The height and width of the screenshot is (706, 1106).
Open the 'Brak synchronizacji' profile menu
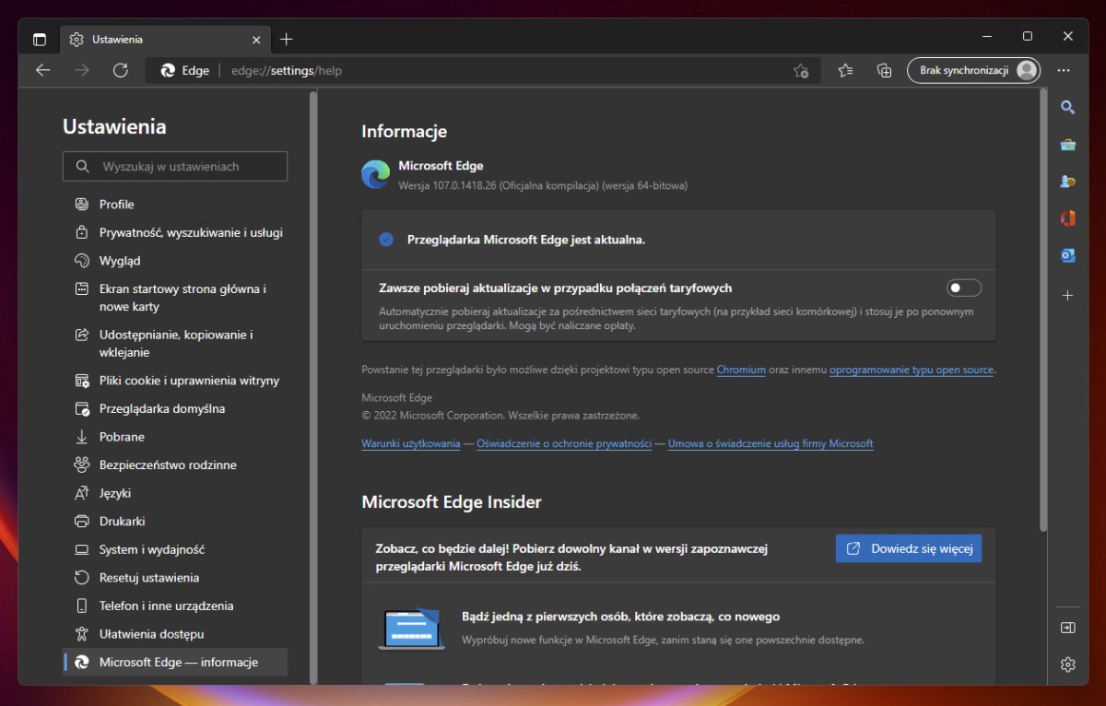pos(973,70)
